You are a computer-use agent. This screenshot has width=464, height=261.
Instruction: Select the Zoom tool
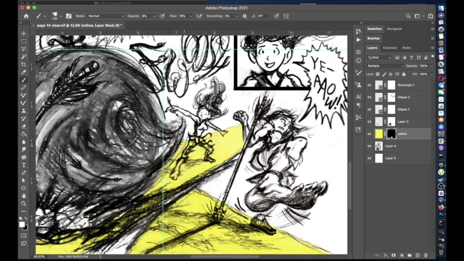click(24, 203)
